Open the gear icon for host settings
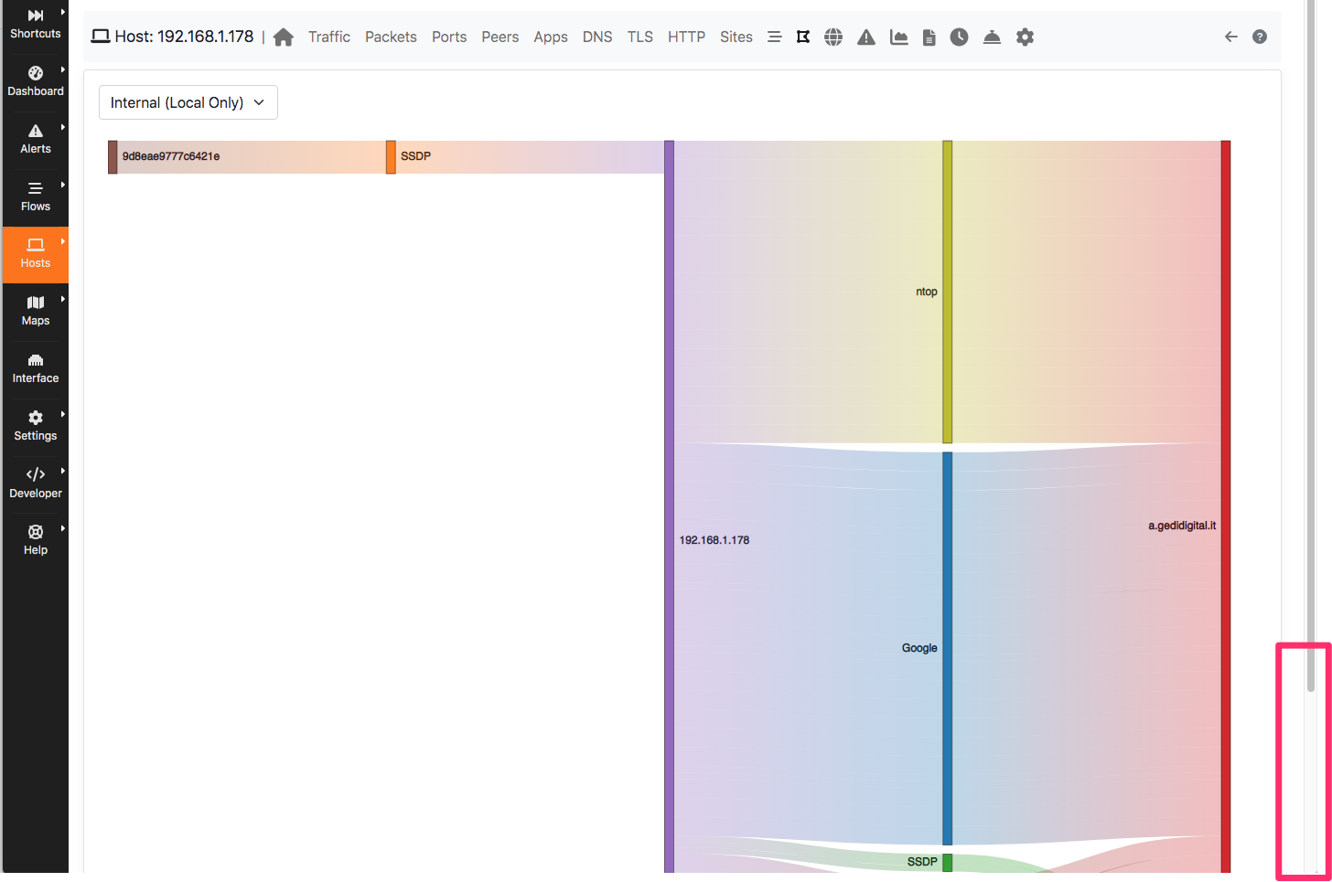Viewport: 1332px width, 882px height. (x=1025, y=37)
